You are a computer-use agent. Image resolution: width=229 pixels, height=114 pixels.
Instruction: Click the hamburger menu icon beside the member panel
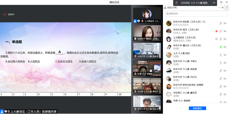point(227,7)
